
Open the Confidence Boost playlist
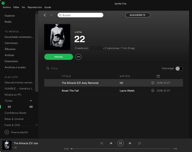(15, 113)
